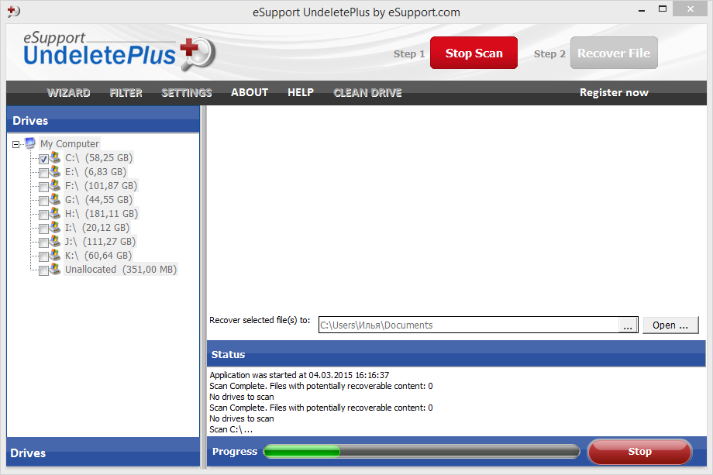Click the magnifier logo icon next to UndeletePlus
Screen dimensions: 713x475
tap(198, 53)
